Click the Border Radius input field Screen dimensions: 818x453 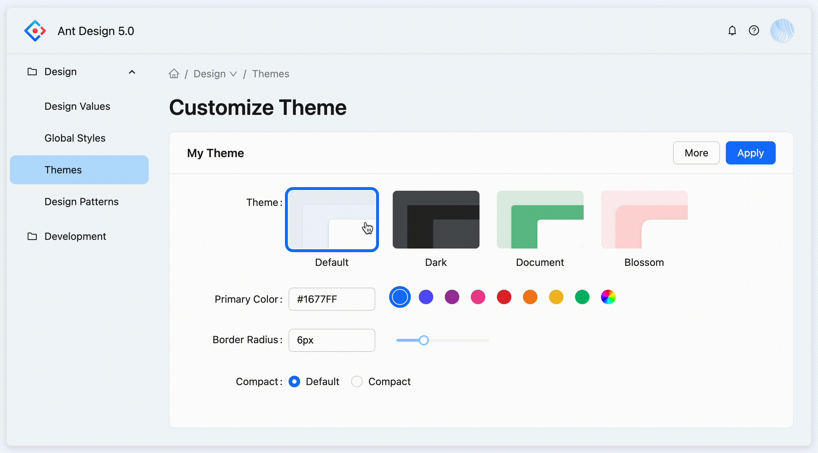332,340
